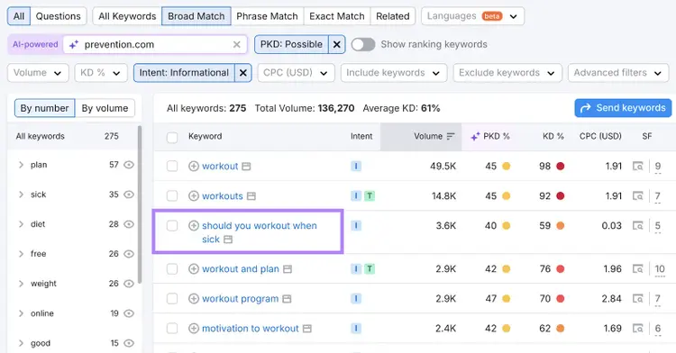Open the Volume filter dropdown

click(38, 73)
